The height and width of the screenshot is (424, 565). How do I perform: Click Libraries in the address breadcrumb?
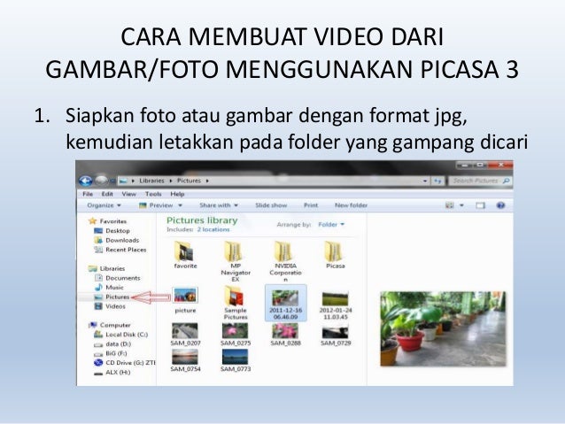pyautogui.click(x=151, y=181)
